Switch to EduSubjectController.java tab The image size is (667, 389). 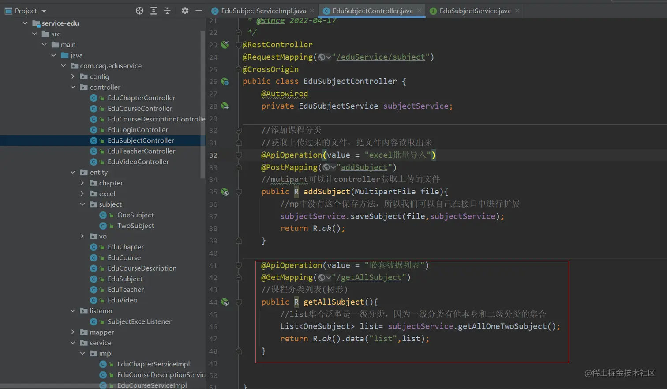(372, 11)
